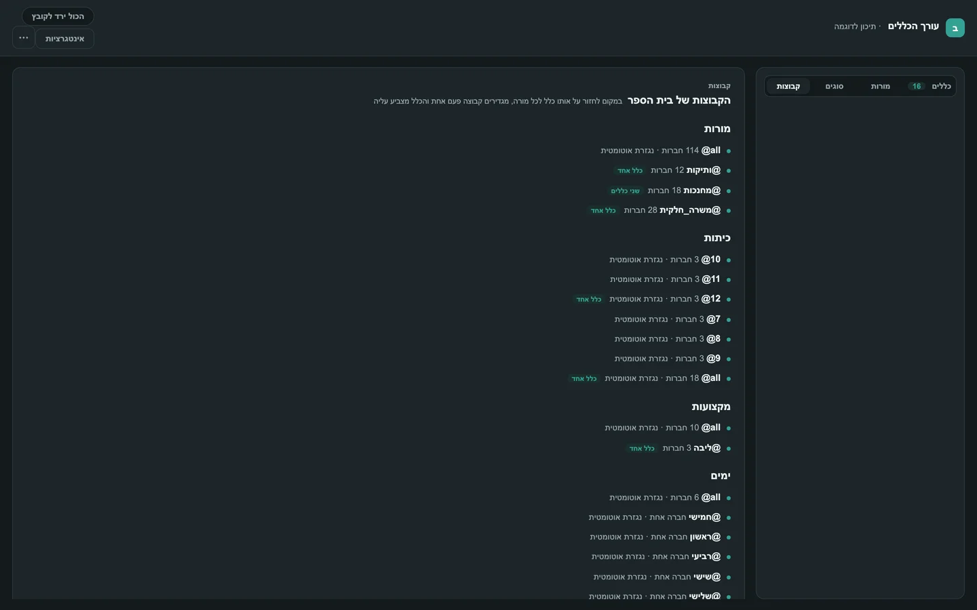The image size is (977, 610).
Task: Switch to the מורות tab
Action: click(x=880, y=87)
